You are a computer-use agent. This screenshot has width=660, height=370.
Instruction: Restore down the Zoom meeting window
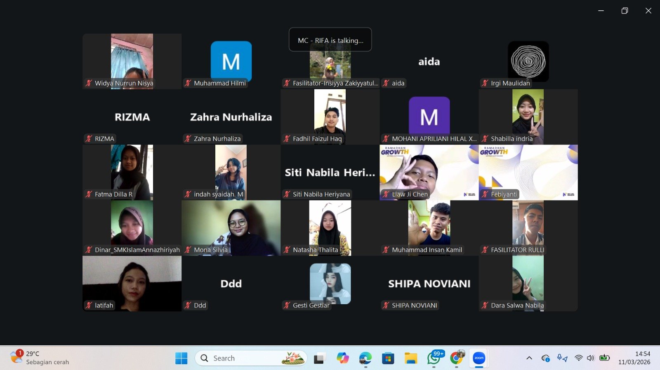pyautogui.click(x=625, y=11)
